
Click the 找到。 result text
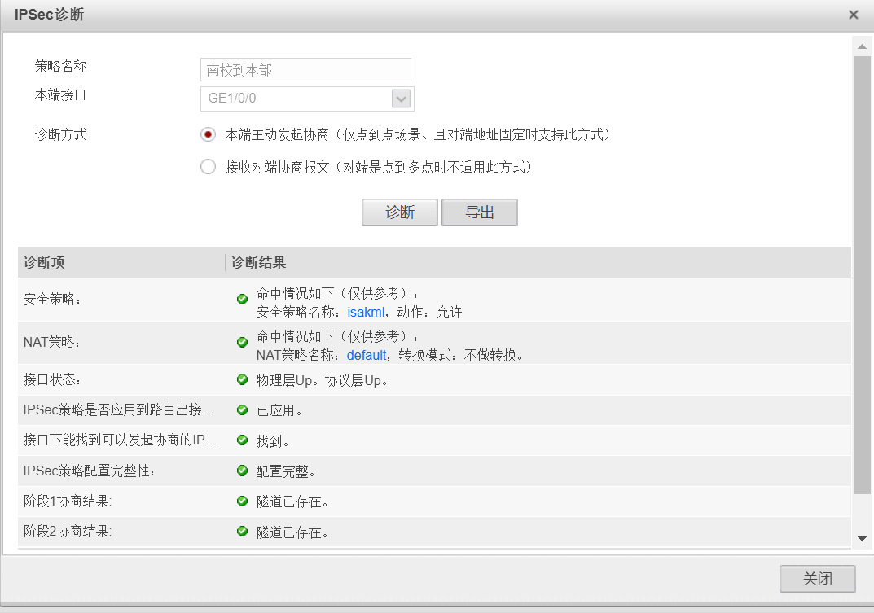[x=273, y=441]
